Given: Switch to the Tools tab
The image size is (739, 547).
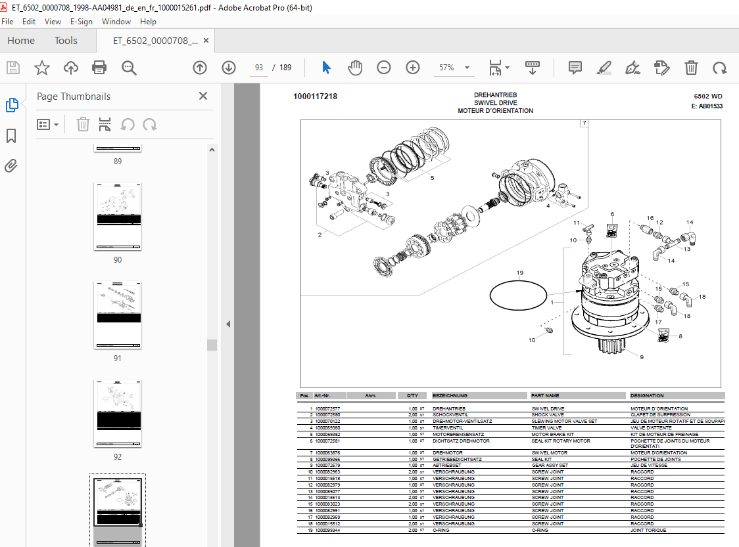Looking at the screenshot, I should [66, 40].
